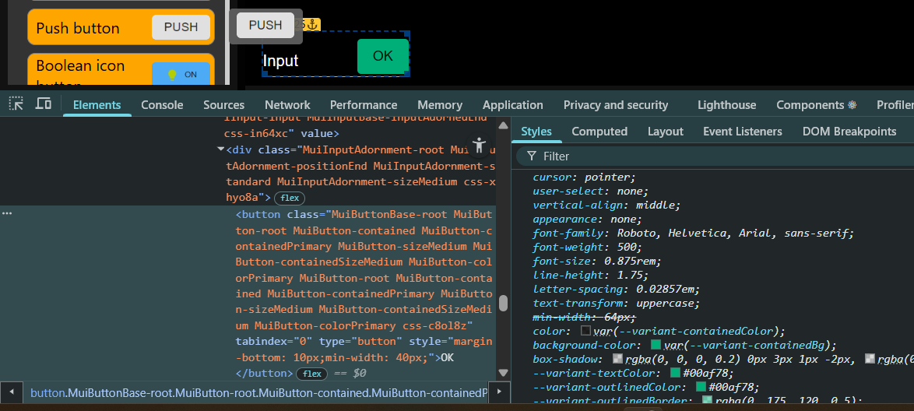Click the PUSH button in orange panel
This screenshot has width=914, height=411.
(181, 27)
